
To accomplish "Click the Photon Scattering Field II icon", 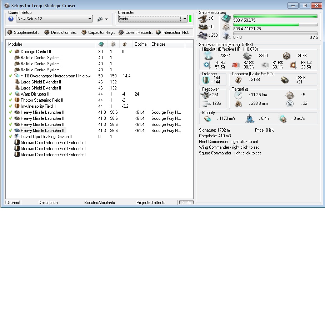I will coord(17,100).
